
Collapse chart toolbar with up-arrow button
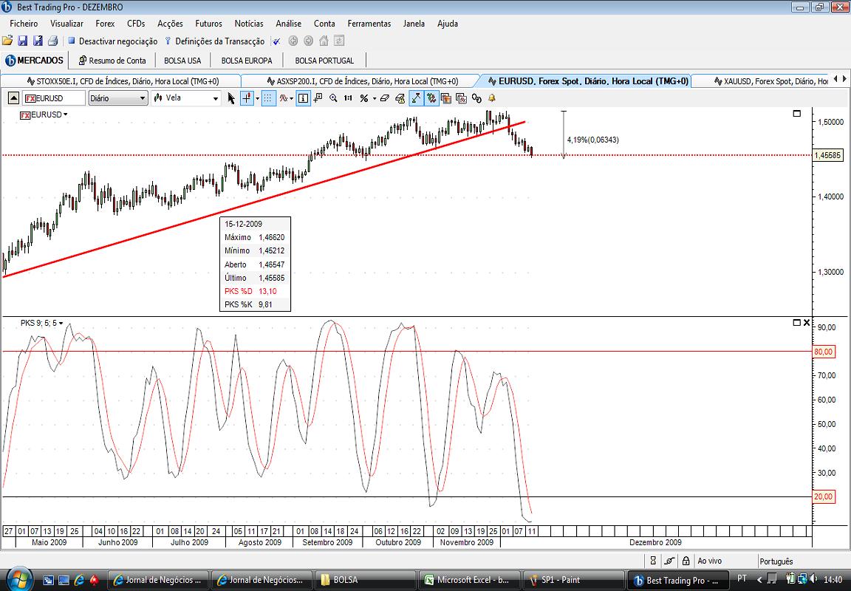point(13,98)
